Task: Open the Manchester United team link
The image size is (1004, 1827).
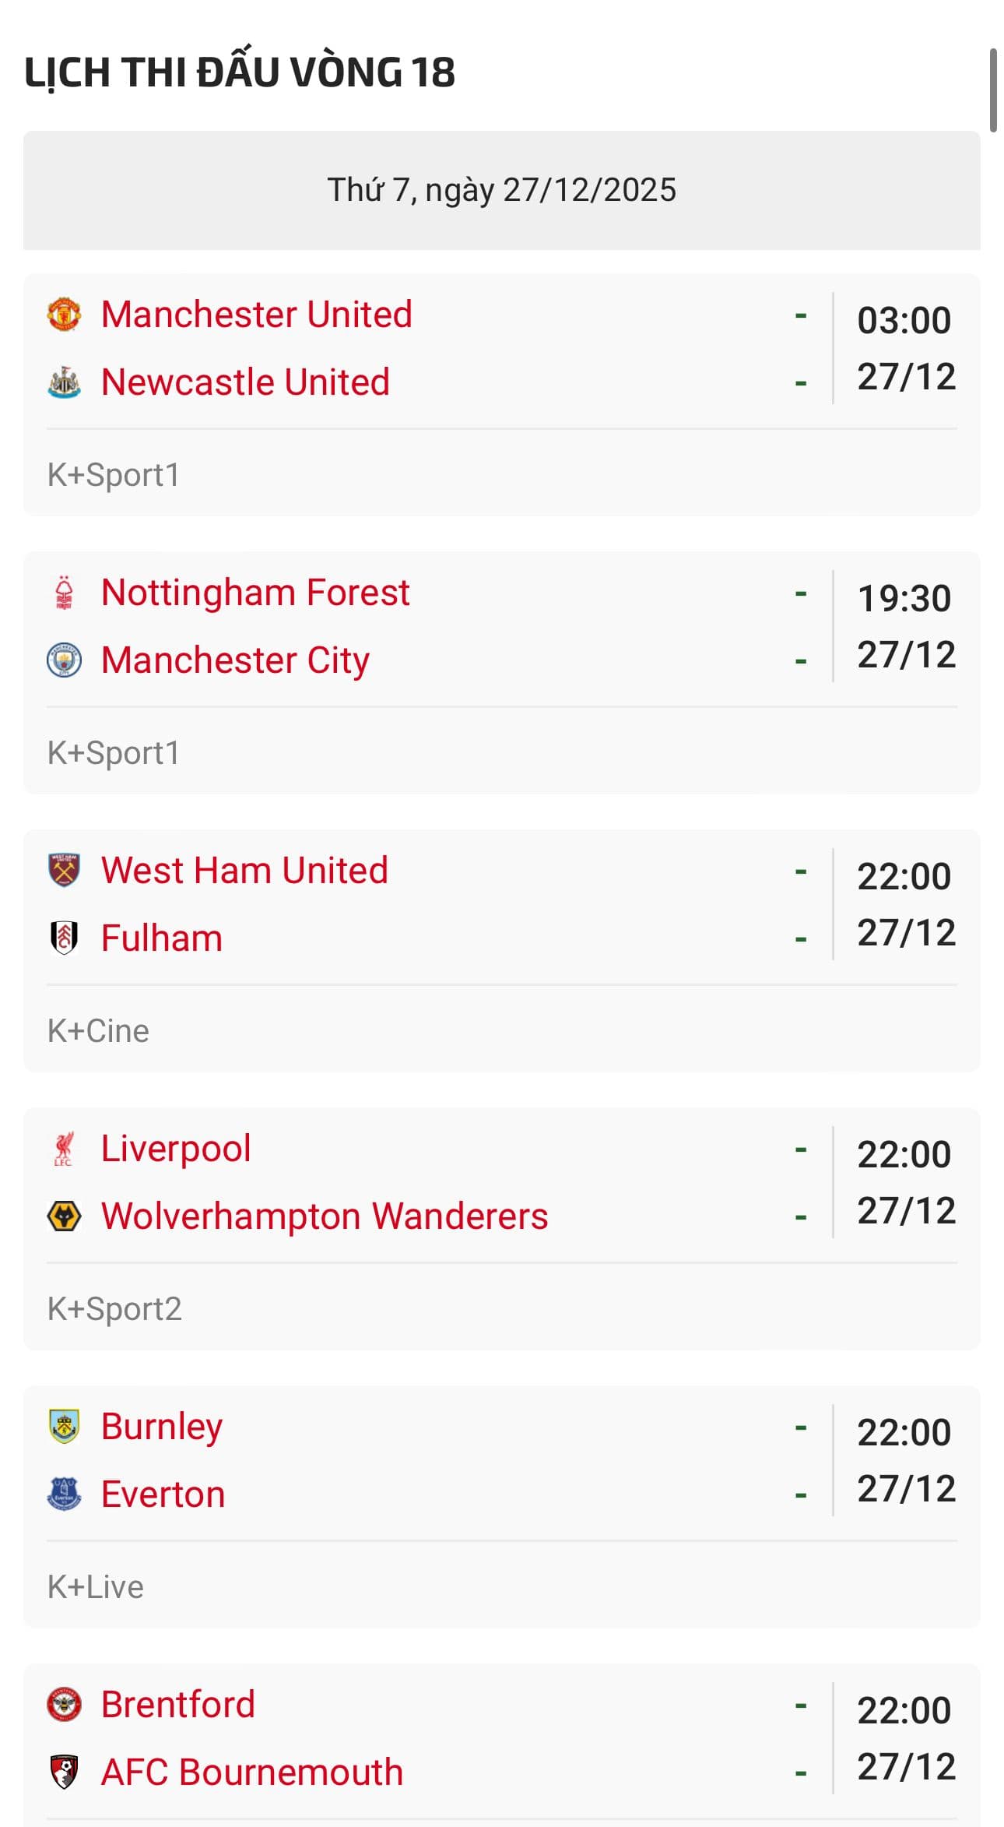Action: [x=256, y=315]
